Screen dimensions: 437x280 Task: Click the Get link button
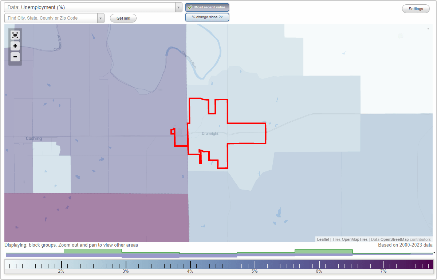(x=123, y=18)
